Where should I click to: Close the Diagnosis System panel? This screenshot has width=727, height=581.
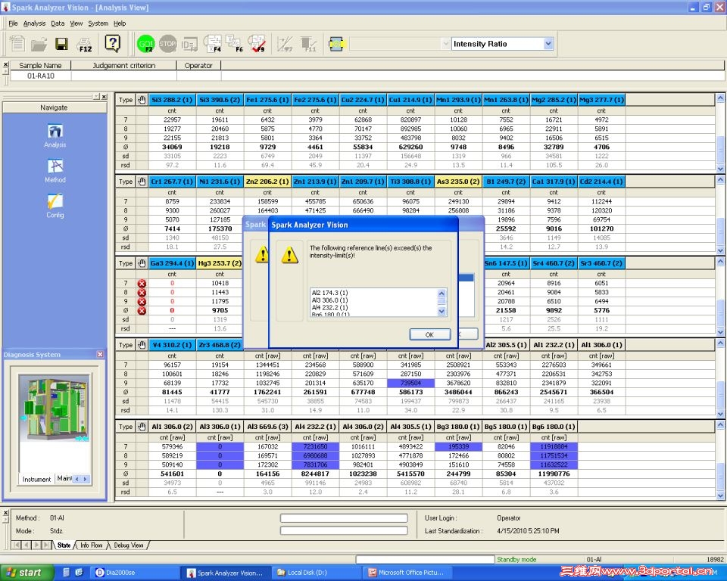100,354
